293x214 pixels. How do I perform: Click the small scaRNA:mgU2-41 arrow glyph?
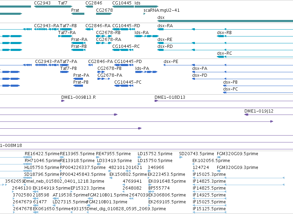[x=145, y=14]
